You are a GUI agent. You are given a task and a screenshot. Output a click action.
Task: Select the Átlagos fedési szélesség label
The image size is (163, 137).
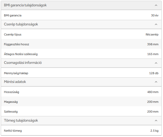21,54
